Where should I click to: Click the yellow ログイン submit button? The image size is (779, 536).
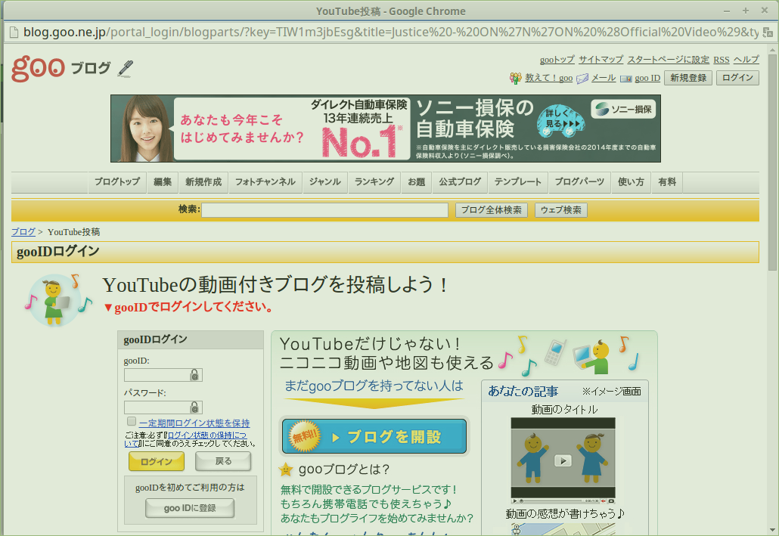click(x=157, y=461)
